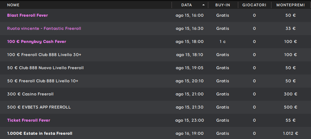Open 500 € EVBETS APP FREEROLL
Image resolution: width=311 pixels, height=139 pixels.
pyautogui.click(x=39, y=107)
